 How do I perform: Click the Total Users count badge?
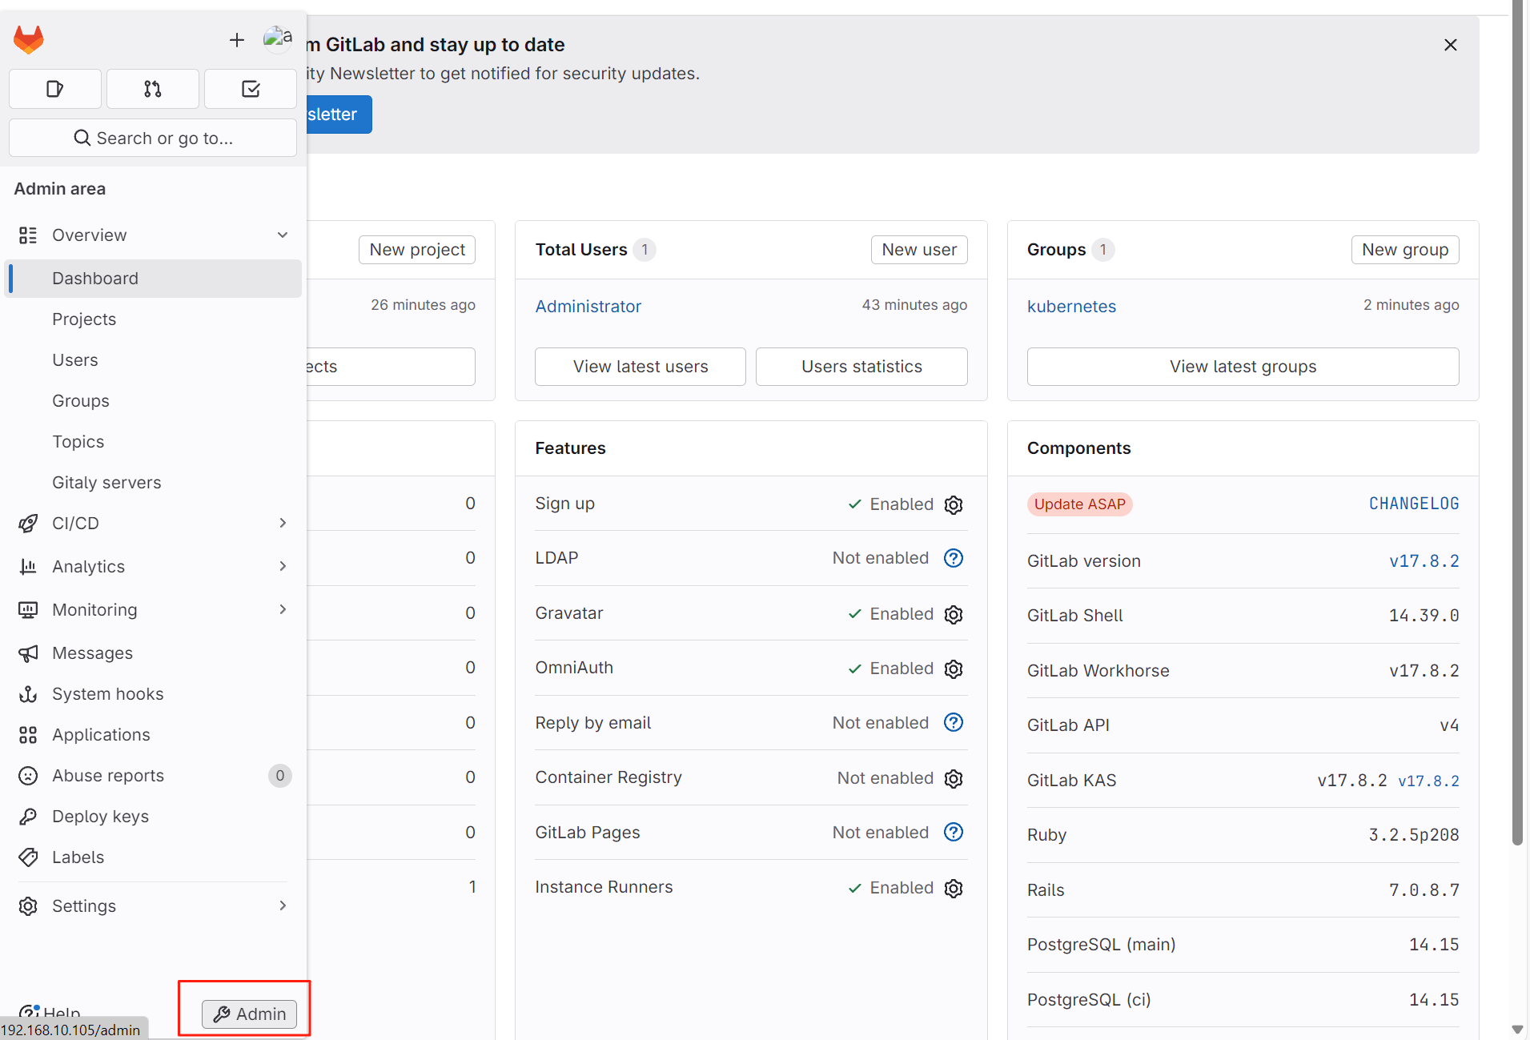coord(645,250)
